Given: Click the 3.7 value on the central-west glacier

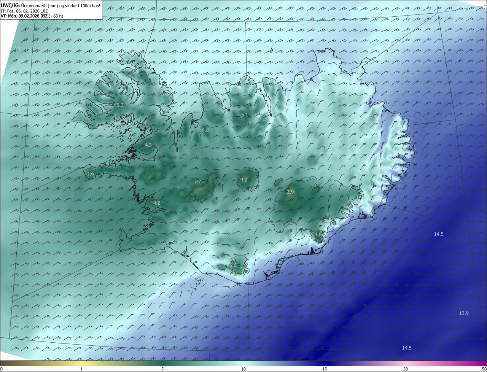Looking at the screenshot, I should pyautogui.click(x=197, y=181).
